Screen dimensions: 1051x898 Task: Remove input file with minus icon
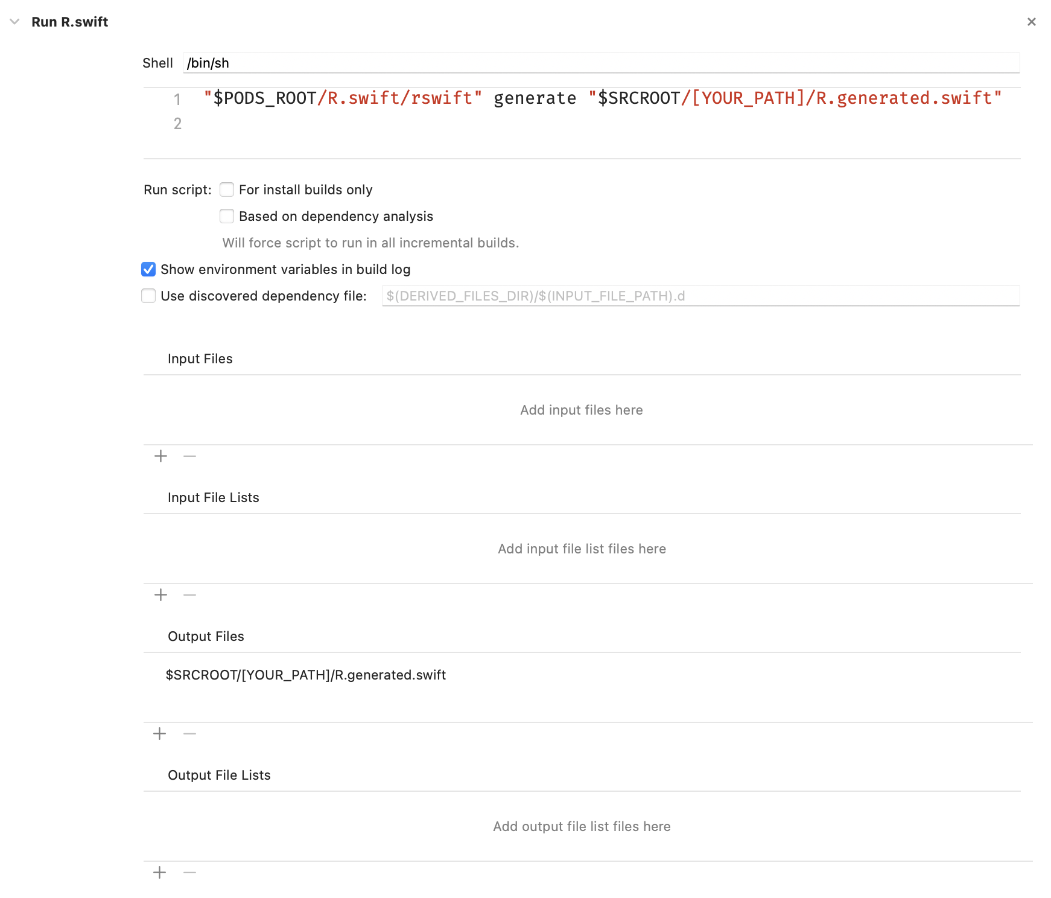click(x=189, y=456)
